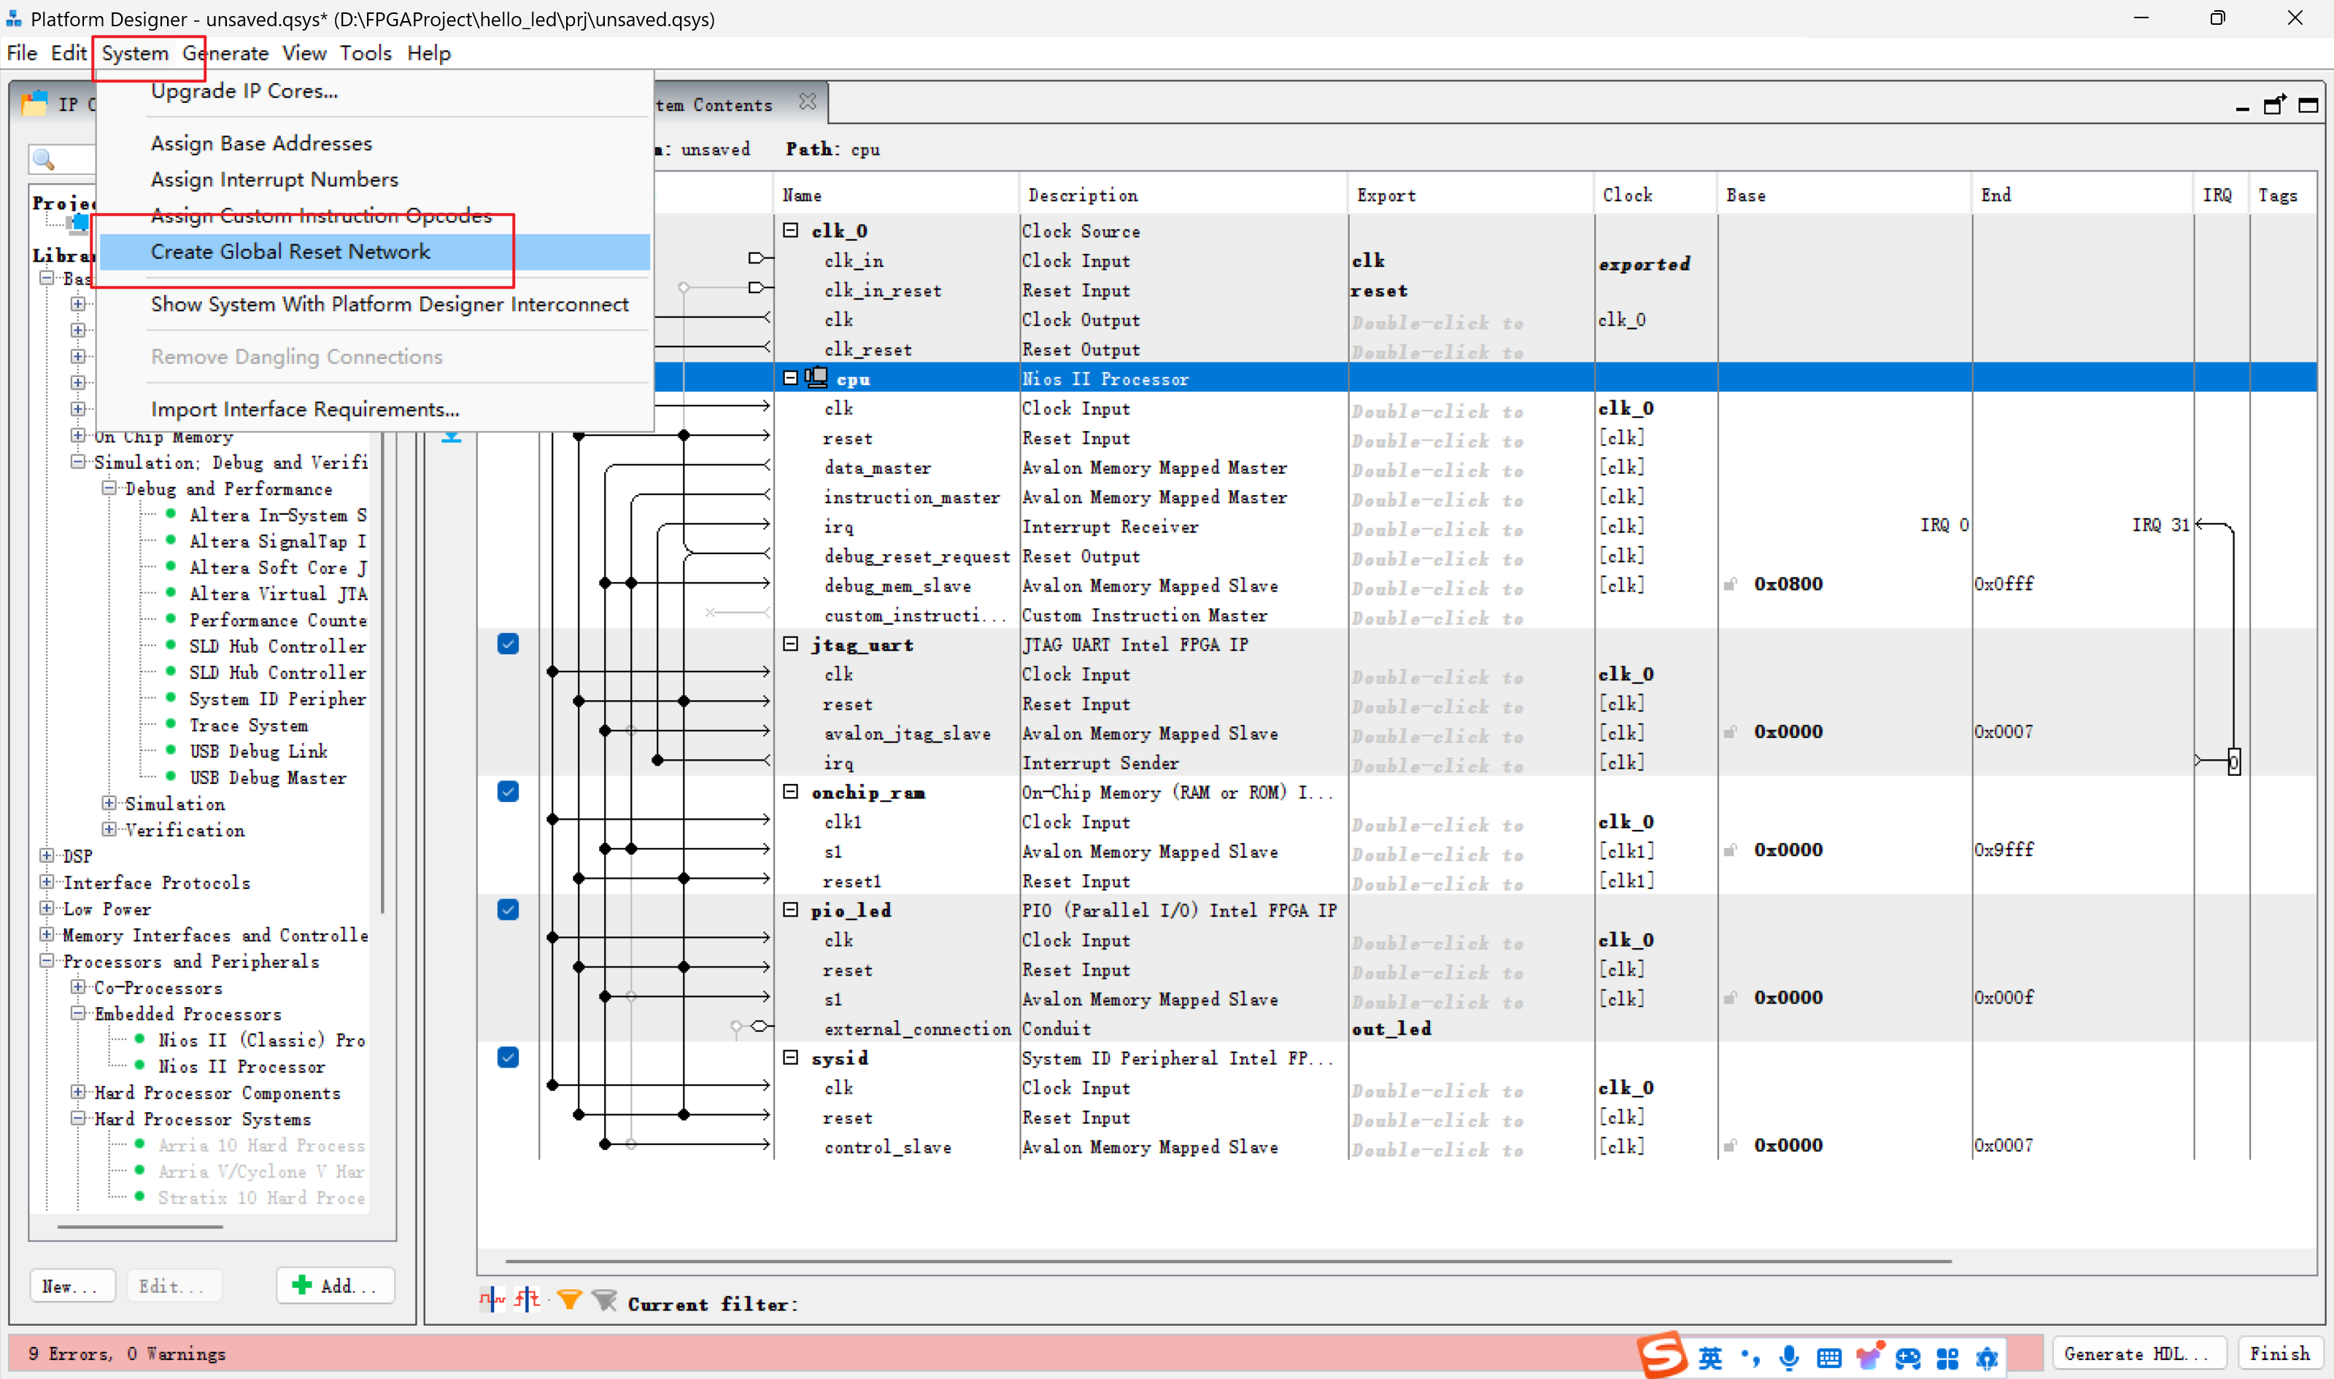Click the gray clear-filter funnel icon
The height and width of the screenshot is (1379, 2334).
coord(604,1300)
